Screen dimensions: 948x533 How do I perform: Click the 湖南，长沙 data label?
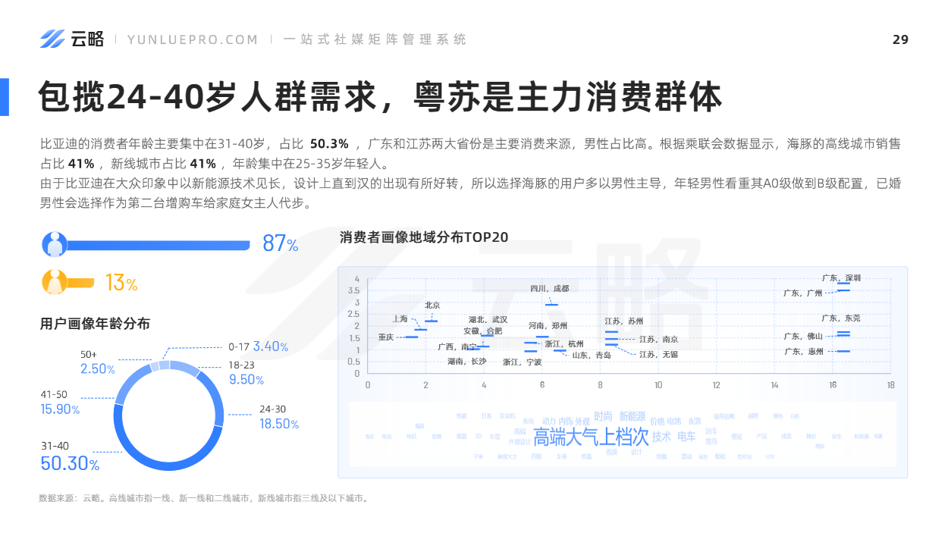tap(466, 362)
